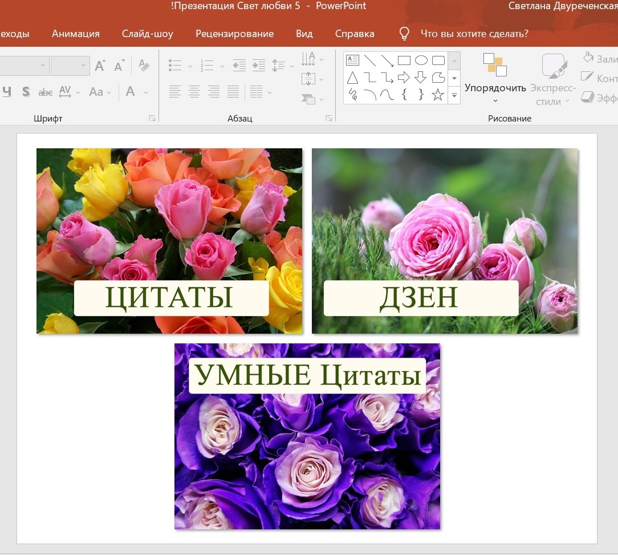This screenshot has height=555, width=618.
Task: Open the font name dropdown
Action: point(43,66)
